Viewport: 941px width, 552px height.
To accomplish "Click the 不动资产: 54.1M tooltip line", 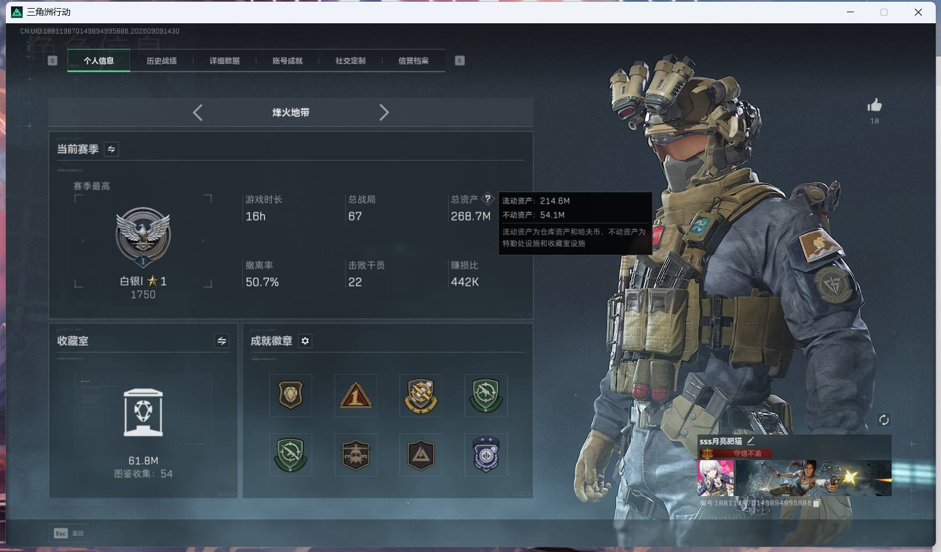I will pyautogui.click(x=534, y=215).
